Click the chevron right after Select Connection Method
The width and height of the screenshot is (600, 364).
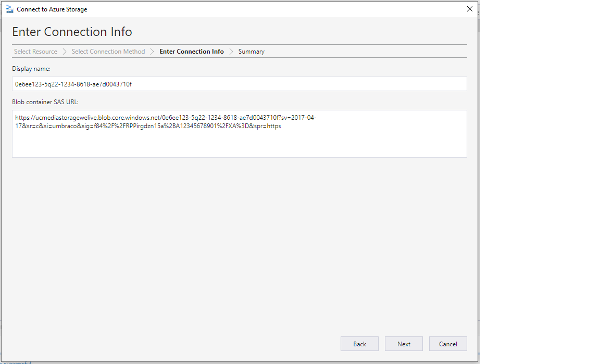tap(153, 52)
